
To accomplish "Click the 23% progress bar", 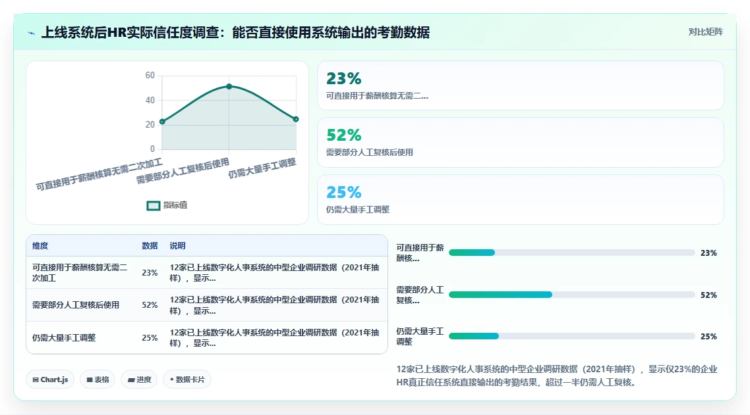I will click(x=571, y=253).
